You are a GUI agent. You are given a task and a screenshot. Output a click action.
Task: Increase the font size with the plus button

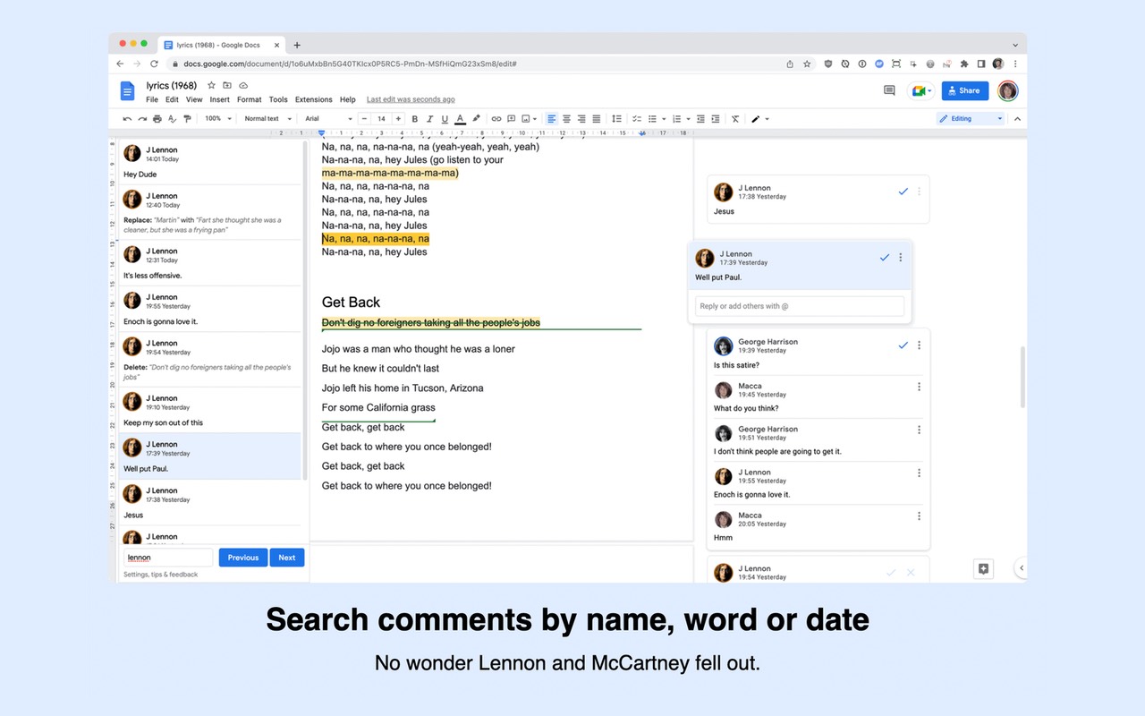tap(398, 118)
